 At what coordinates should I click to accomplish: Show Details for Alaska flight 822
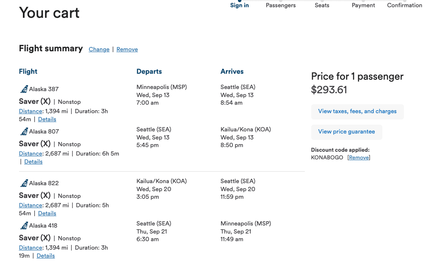[x=47, y=213]
